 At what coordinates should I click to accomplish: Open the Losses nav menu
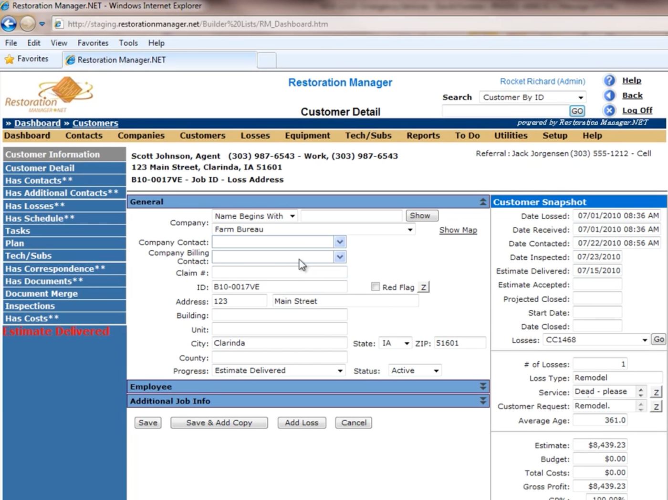[x=255, y=135]
